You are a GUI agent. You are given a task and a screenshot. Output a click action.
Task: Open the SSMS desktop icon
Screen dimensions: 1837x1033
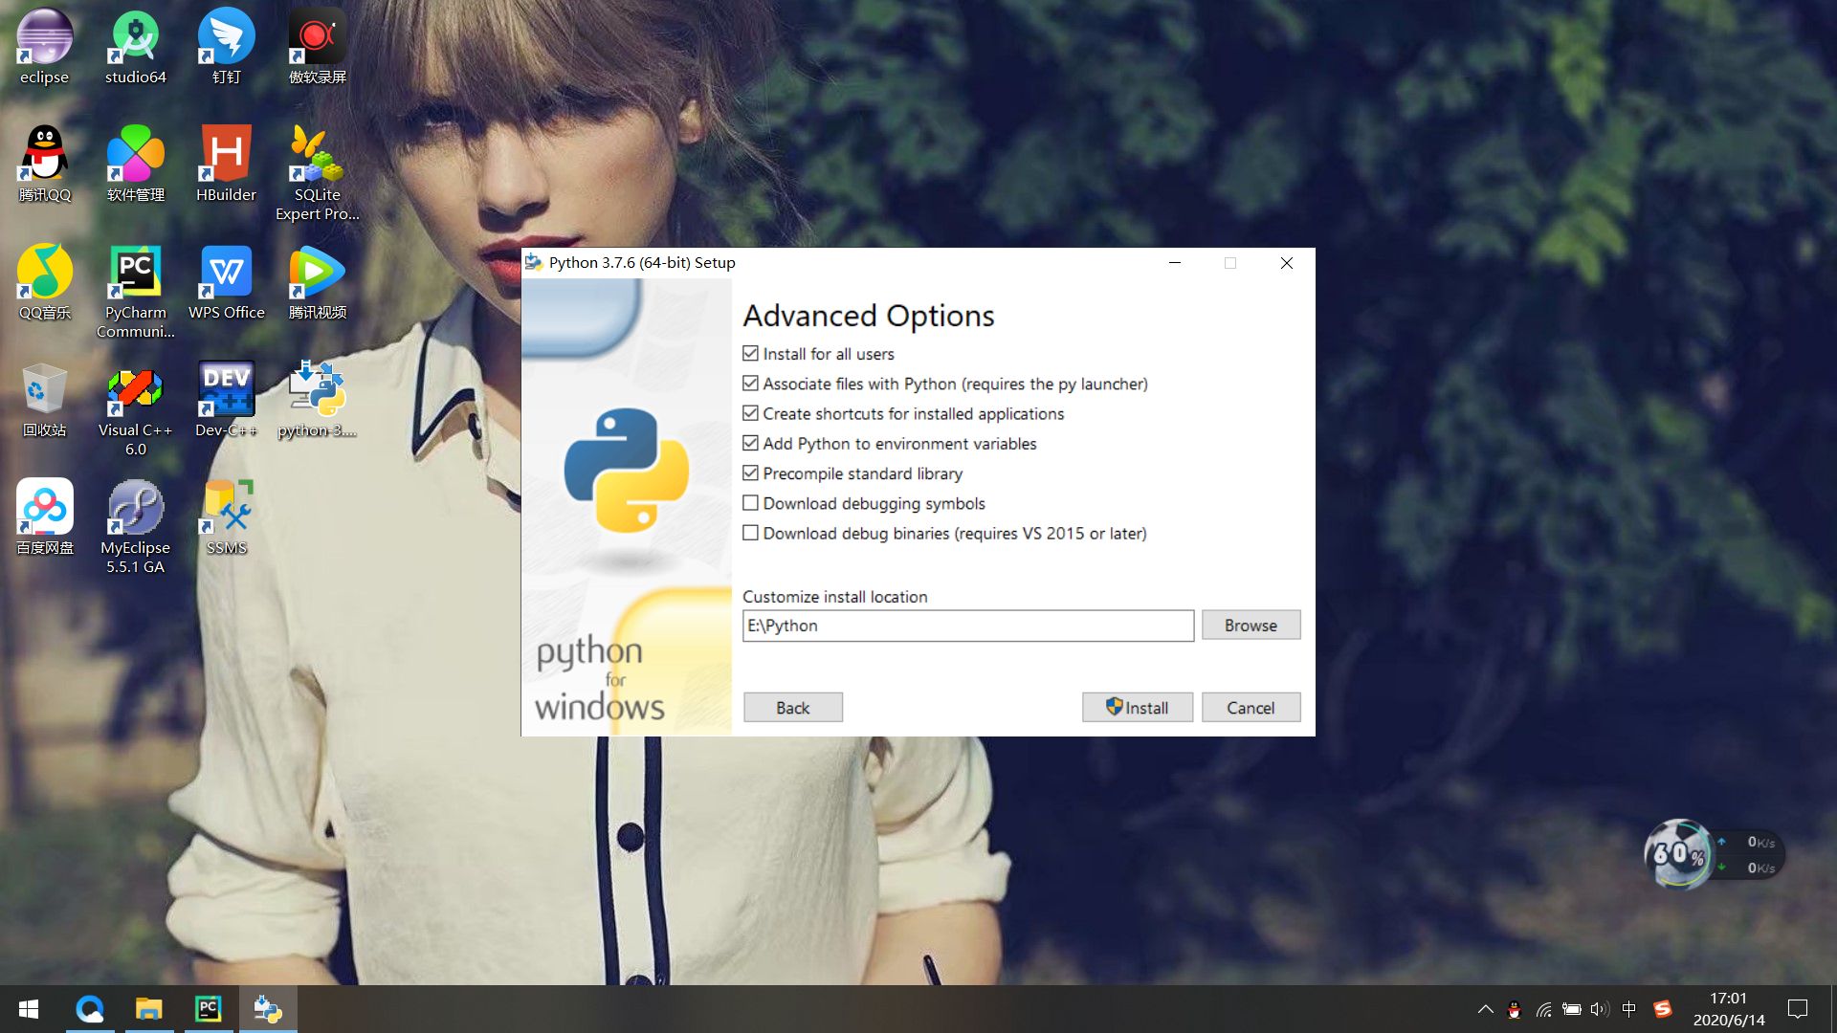[x=226, y=516]
